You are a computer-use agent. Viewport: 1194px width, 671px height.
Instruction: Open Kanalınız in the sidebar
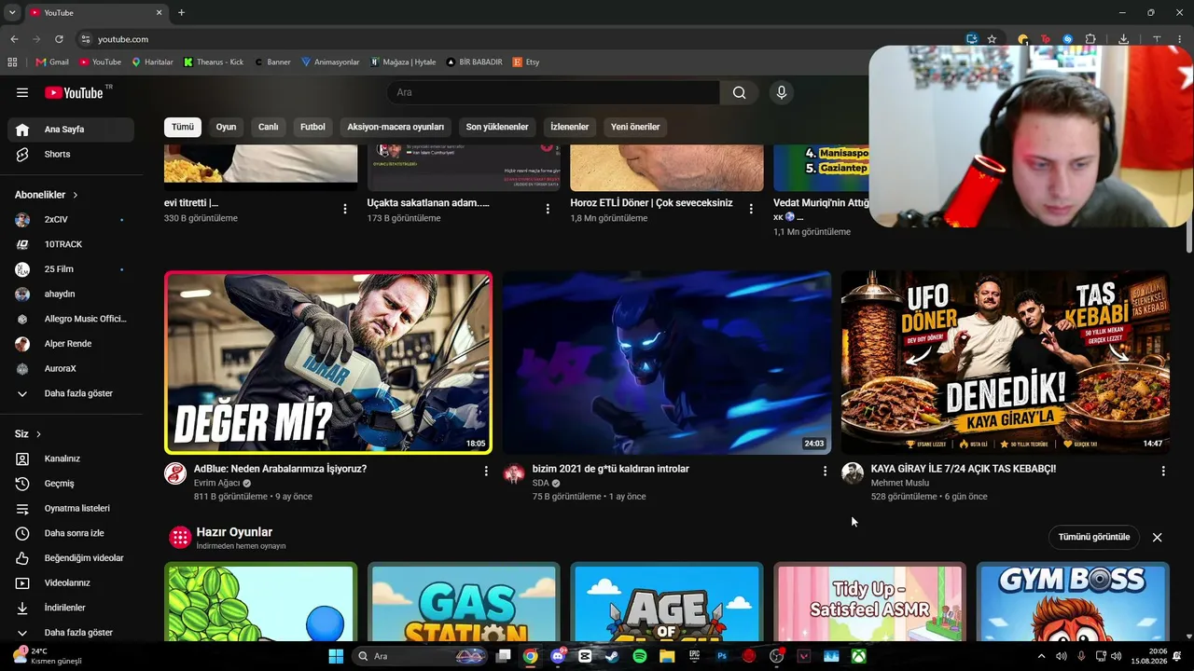click(71, 459)
